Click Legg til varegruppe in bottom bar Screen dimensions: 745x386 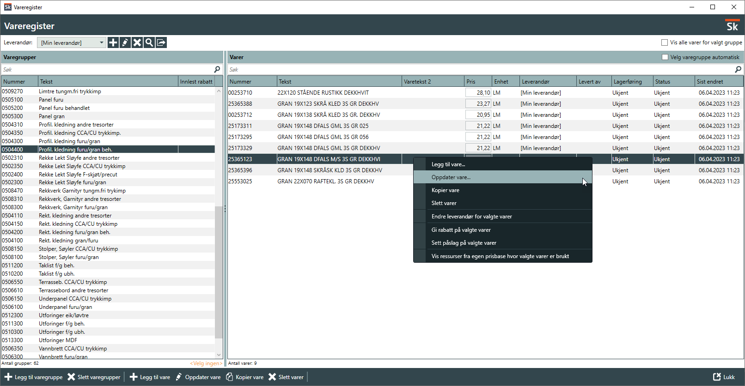click(34, 377)
